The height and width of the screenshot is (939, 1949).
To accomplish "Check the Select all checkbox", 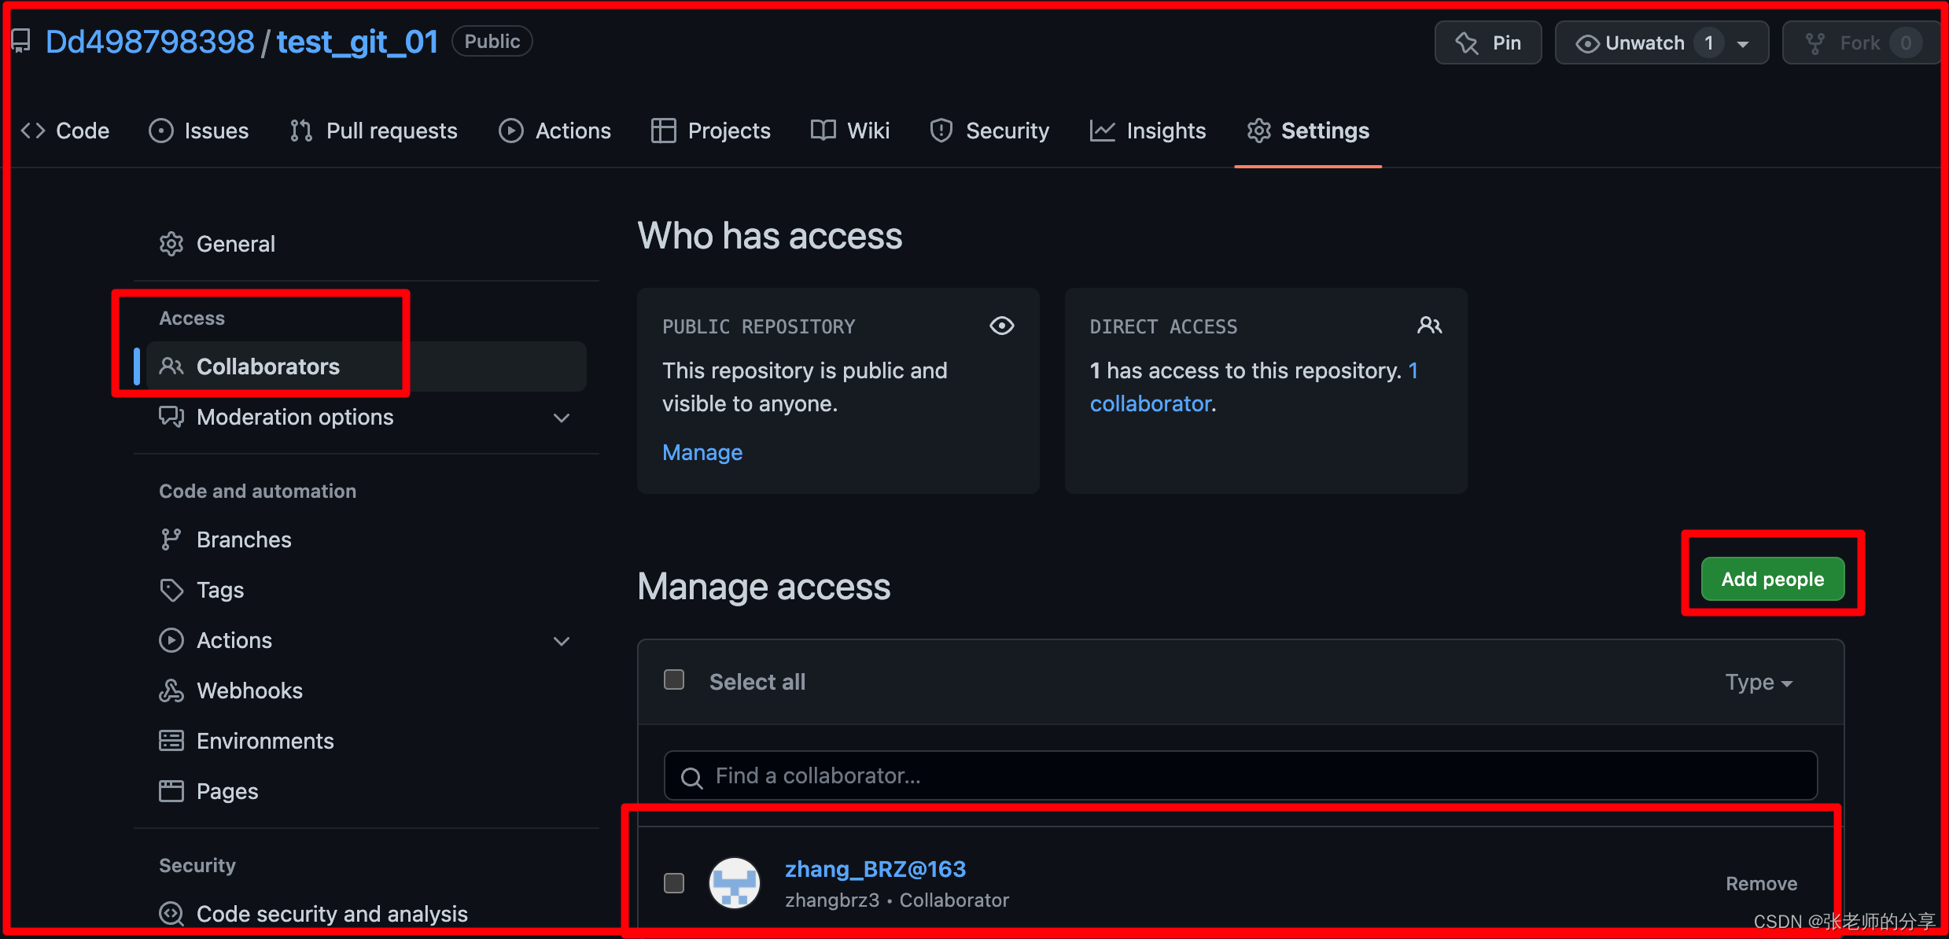I will click(x=674, y=679).
